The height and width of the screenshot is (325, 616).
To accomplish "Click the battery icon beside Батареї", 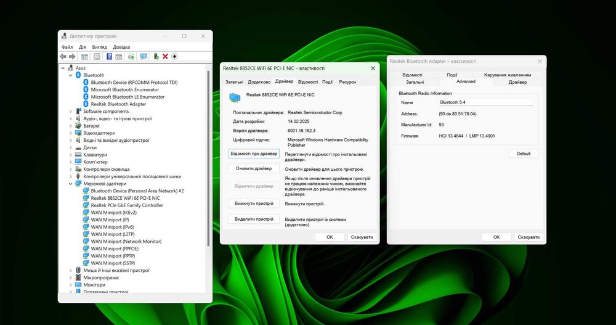I will [x=78, y=126].
